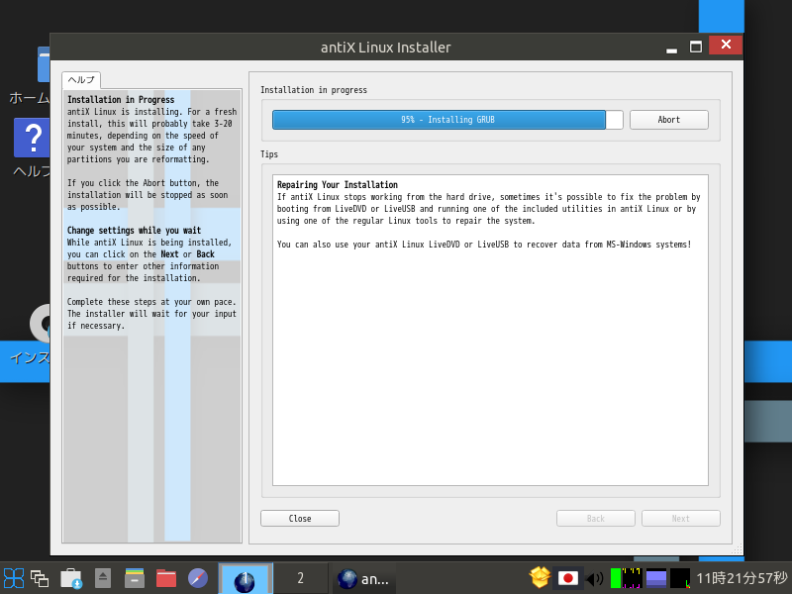Image resolution: width=792 pixels, height=594 pixels.
Task: Open the file cabinet archive icon on taskbar
Action: tap(135, 578)
